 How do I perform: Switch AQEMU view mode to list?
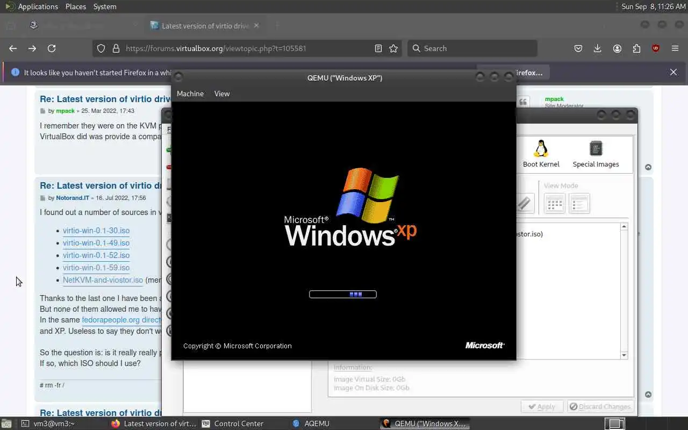pyautogui.click(x=579, y=204)
